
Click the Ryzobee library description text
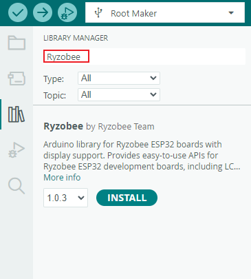coord(142,156)
